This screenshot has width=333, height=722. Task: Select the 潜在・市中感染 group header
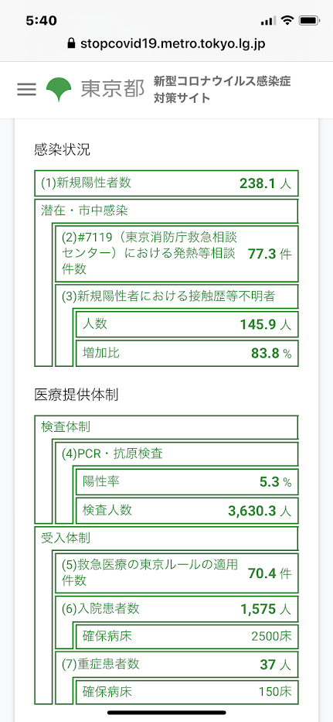tap(167, 211)
